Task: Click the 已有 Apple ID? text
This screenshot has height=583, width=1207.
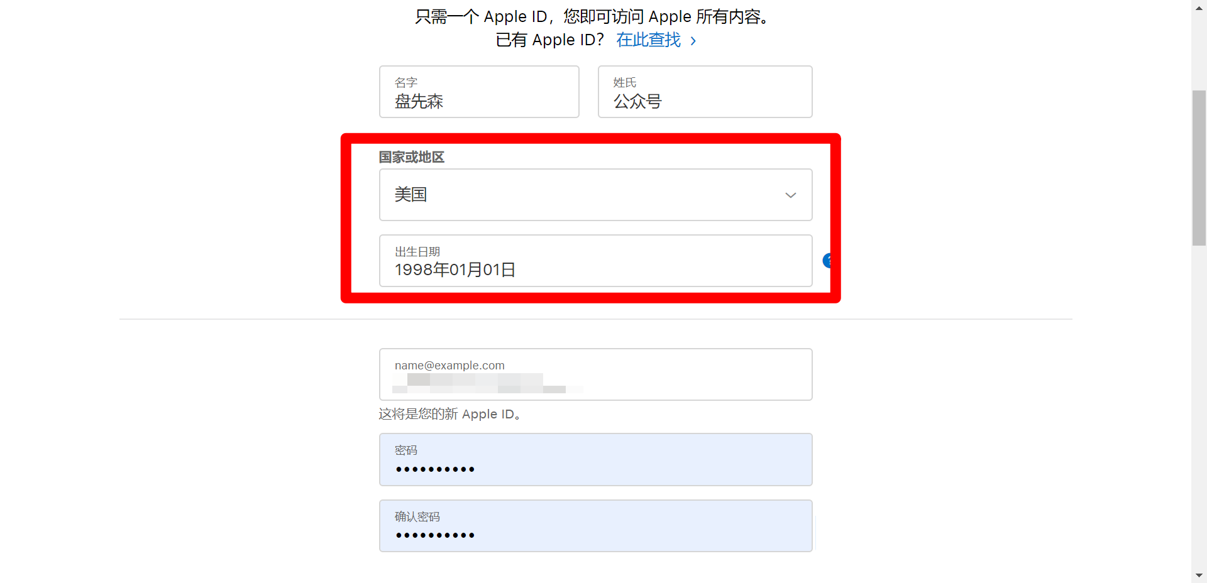Action: pos(550,40)
